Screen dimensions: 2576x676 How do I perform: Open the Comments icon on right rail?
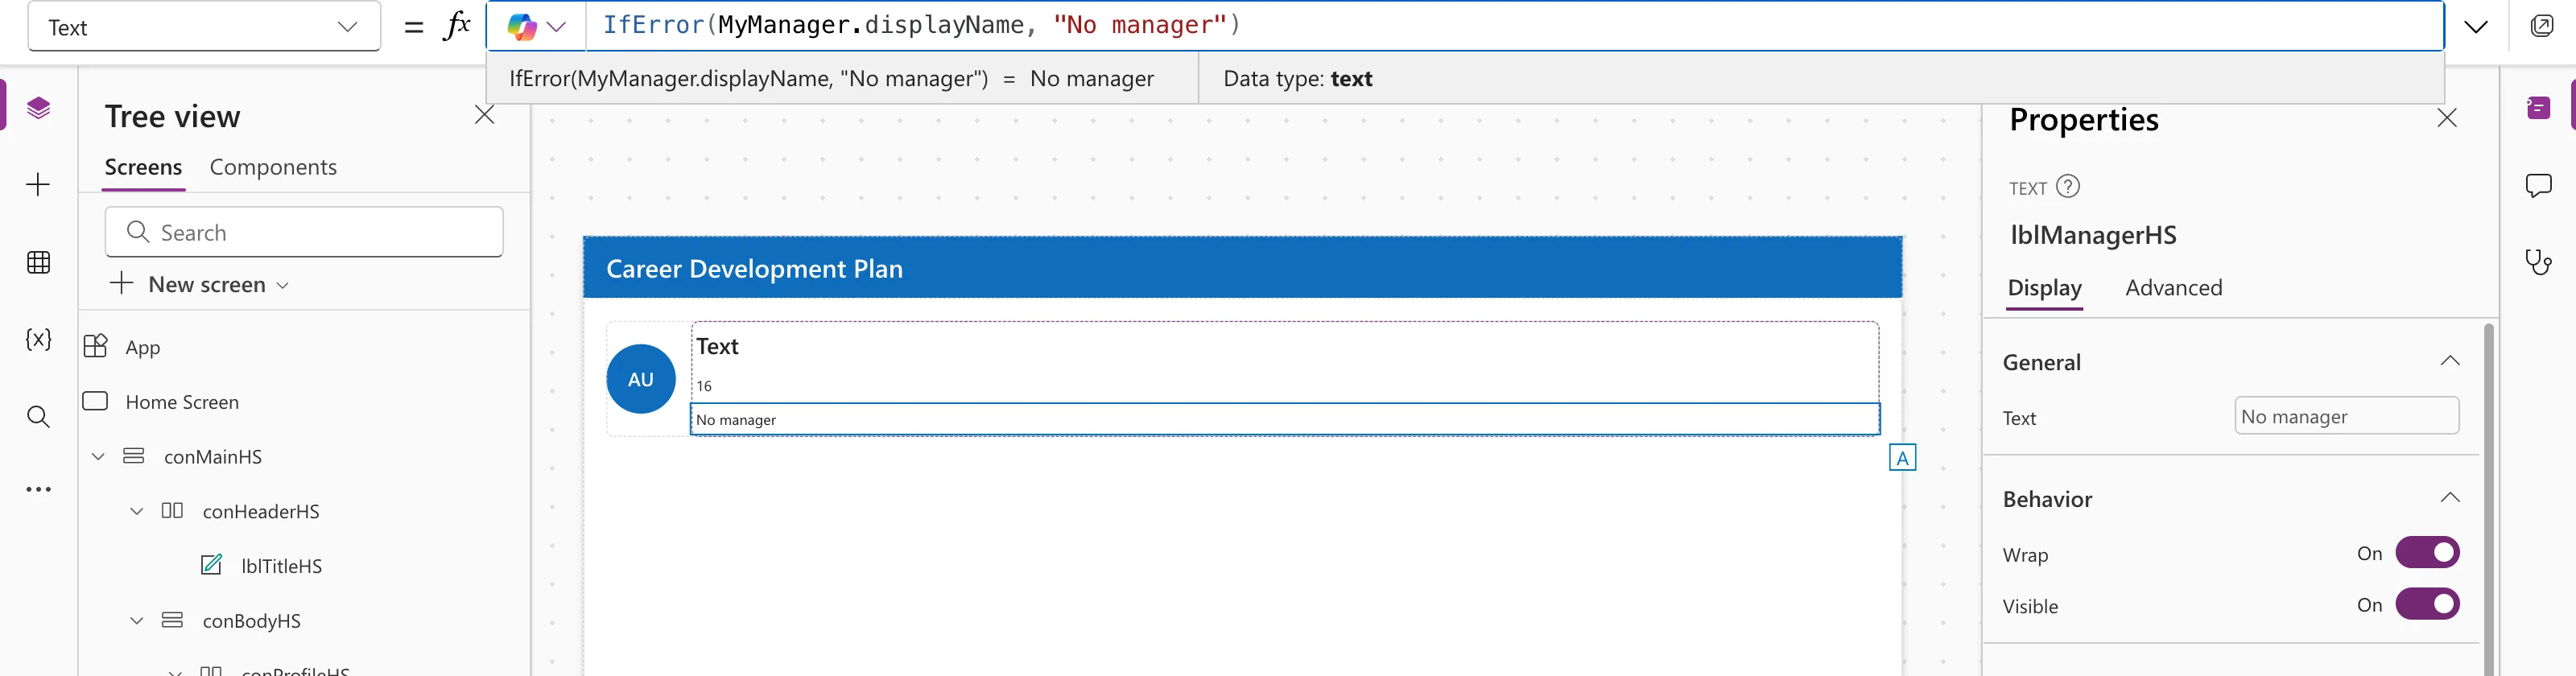2538,186
